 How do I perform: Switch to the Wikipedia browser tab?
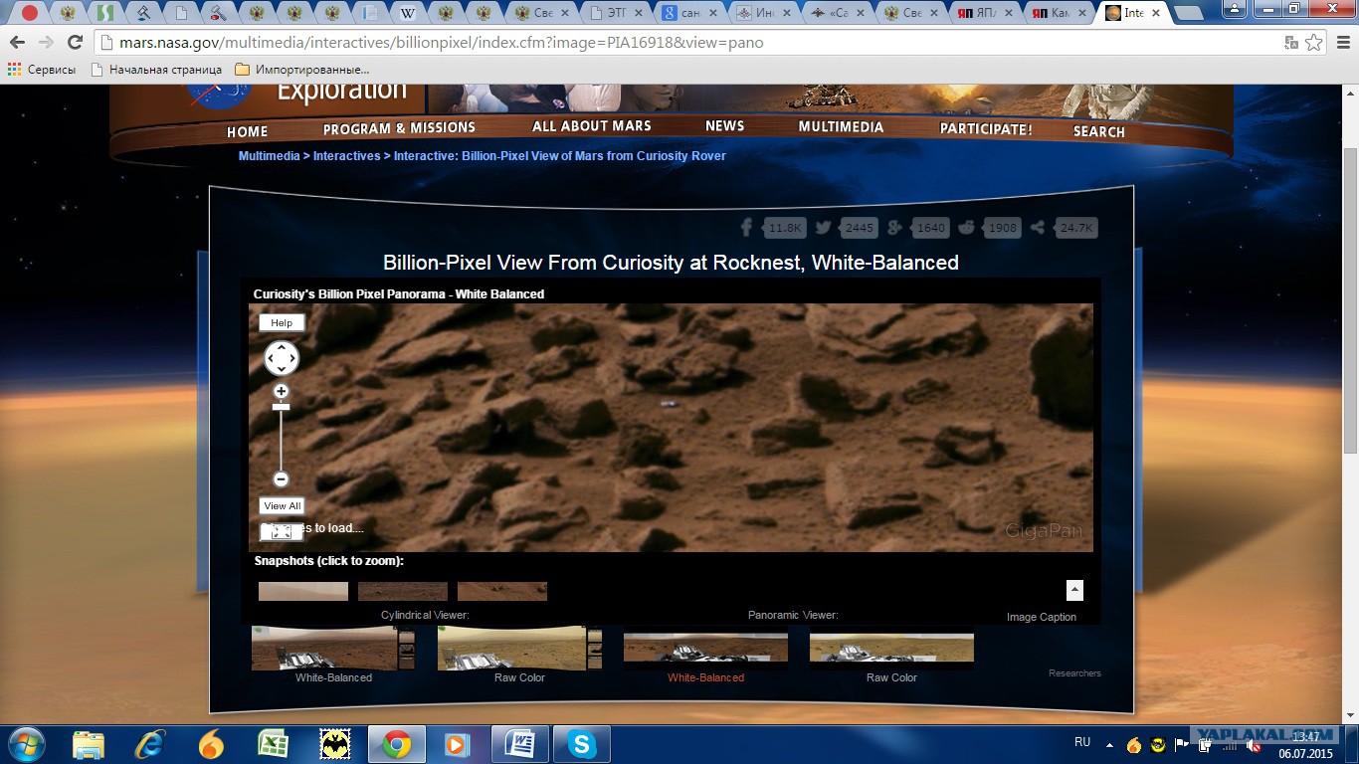408,13
